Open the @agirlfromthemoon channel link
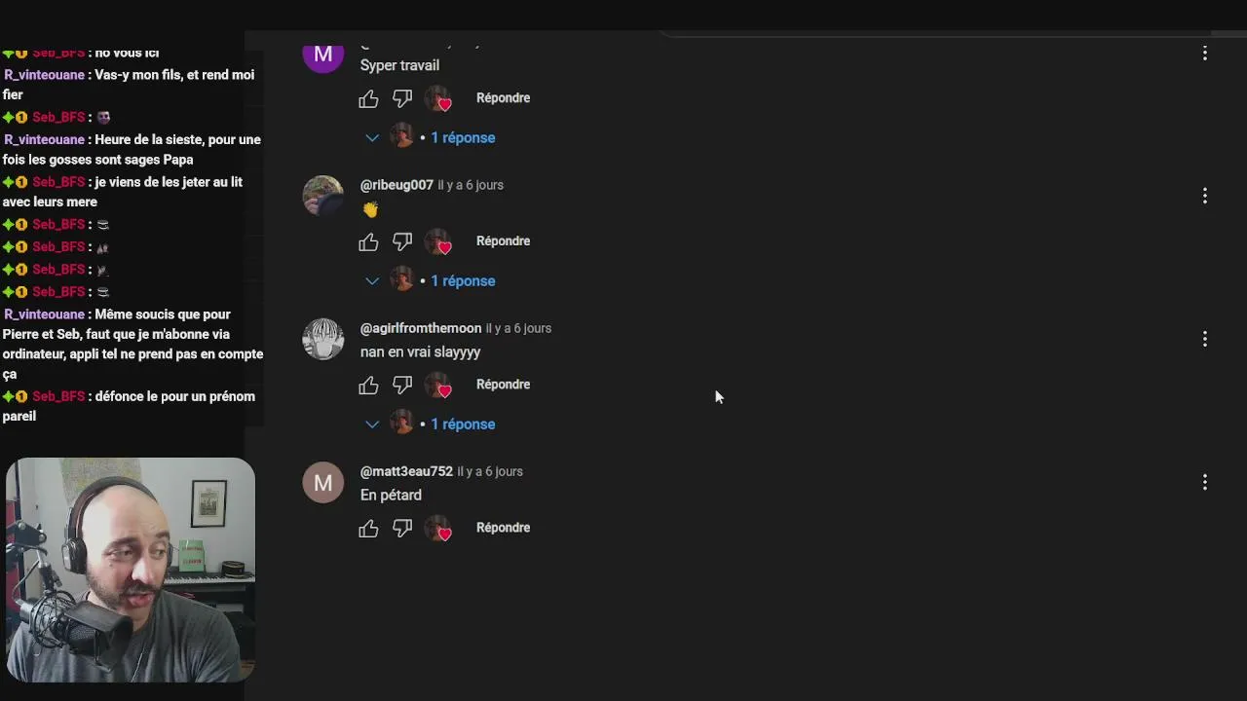The image size is (1247, 701). pyautogui.click(x=421, y=328)
